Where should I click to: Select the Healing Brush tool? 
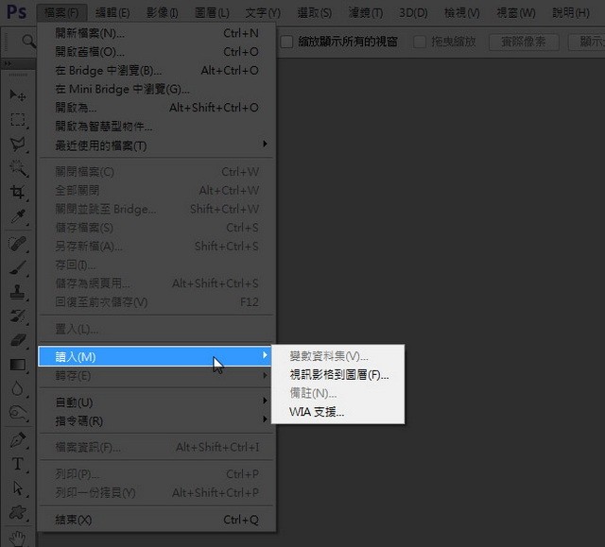pyautogui.click(x=18, y=244)
